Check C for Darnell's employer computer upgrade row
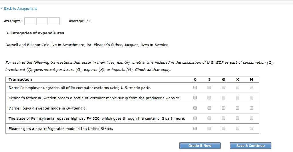 195,87
